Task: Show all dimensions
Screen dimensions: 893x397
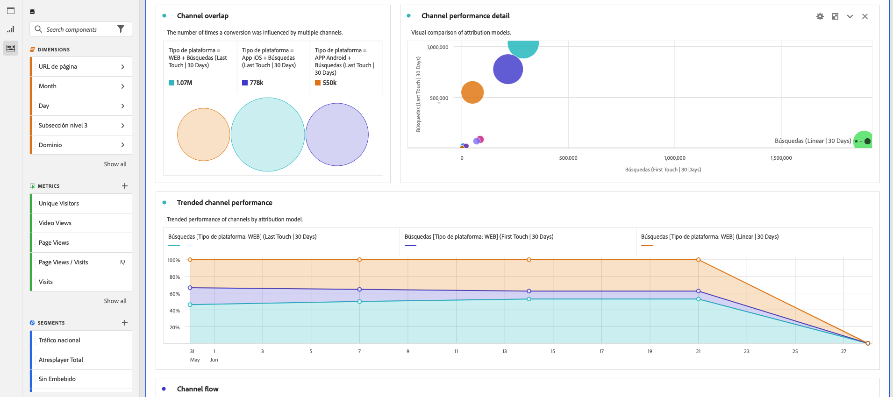Action: coord(115,164)
